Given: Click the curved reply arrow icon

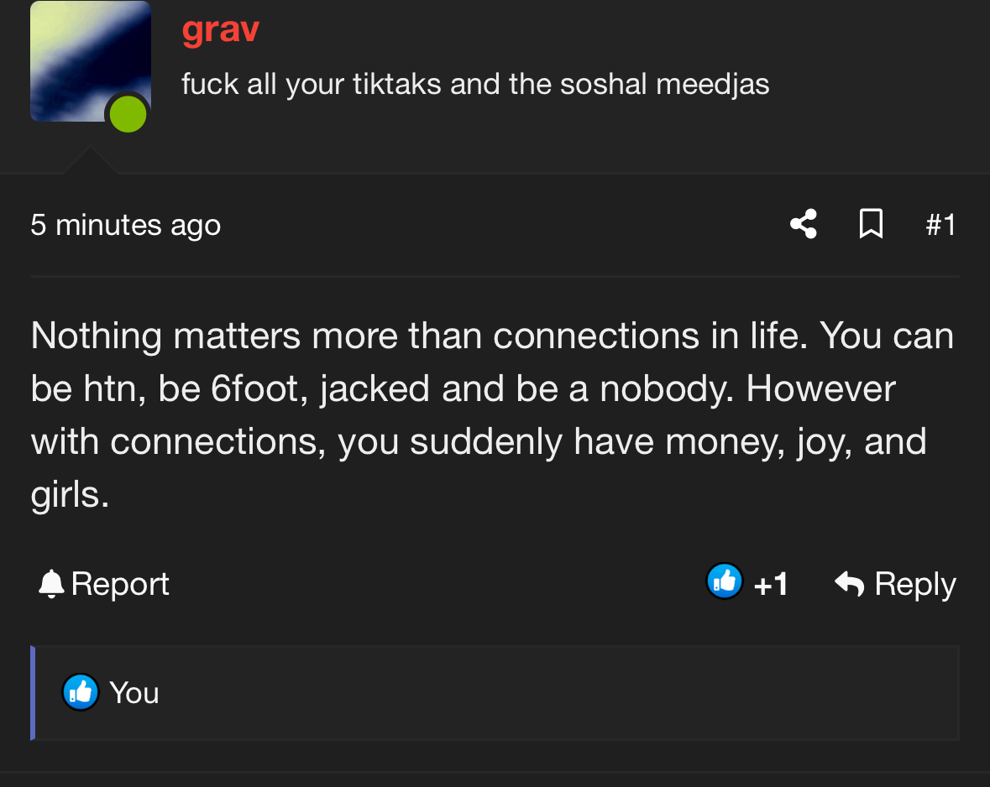Looking at the screenshot, I should 849,582.
